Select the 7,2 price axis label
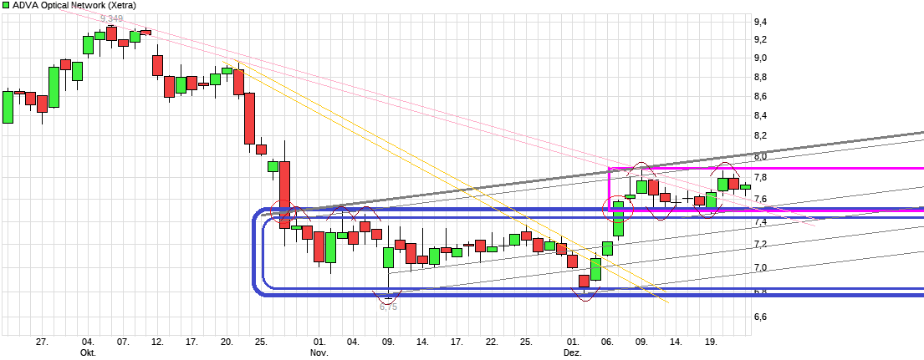Image resolution: width=924 pixels, height=360 pixels. tap(761, 244)
